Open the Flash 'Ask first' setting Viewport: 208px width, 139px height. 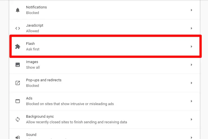(33, 49)
